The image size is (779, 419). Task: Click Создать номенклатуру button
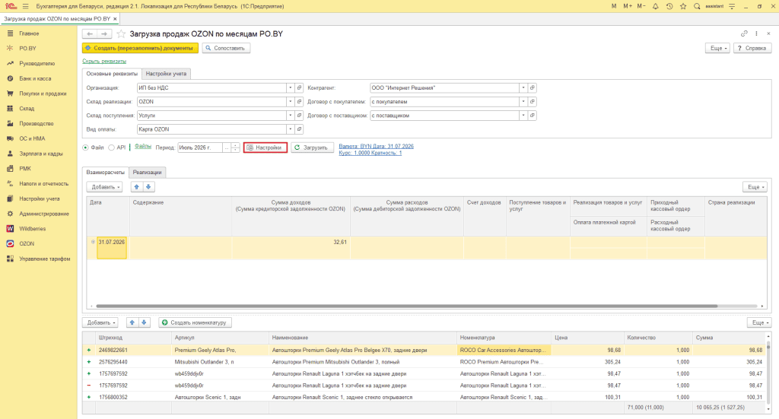pyautogui.click(x=195, y=322)
